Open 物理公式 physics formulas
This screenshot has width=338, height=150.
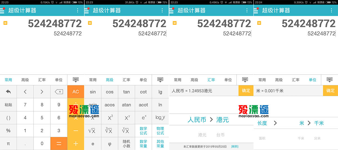[x=160, y=131]
